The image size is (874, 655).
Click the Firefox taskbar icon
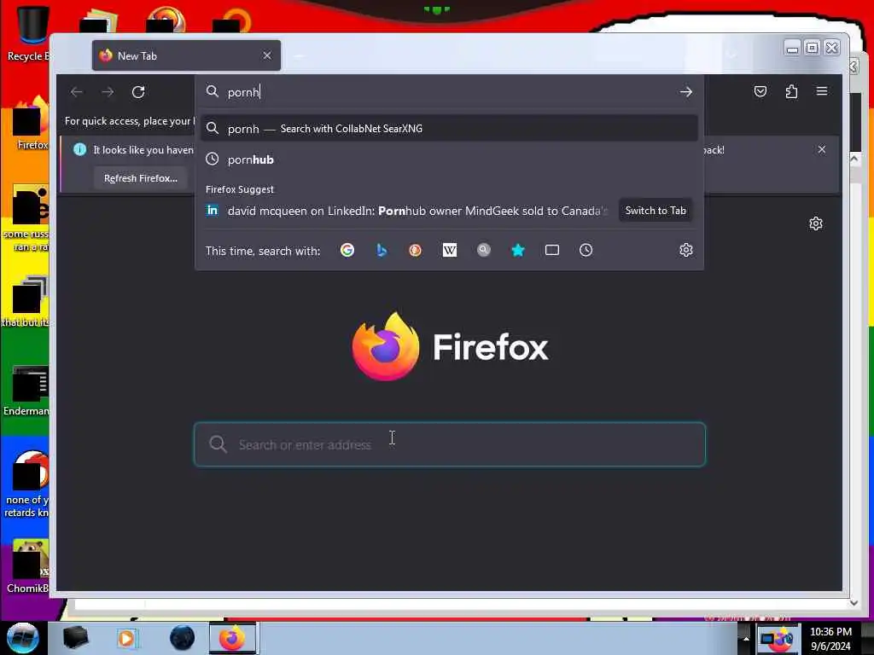click(232, 638)
